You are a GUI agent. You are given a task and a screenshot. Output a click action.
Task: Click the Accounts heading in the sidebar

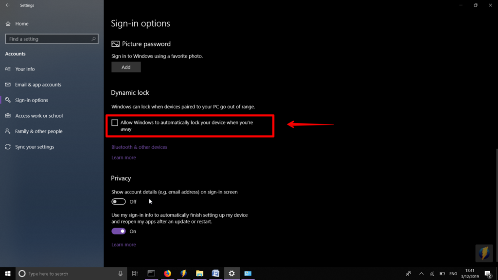point(15,54)
